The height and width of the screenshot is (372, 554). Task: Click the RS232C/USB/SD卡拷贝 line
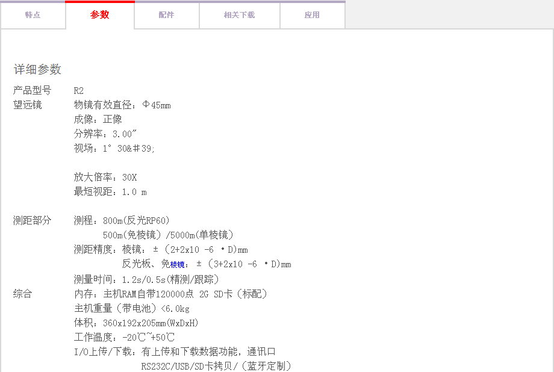pos(216,366)
